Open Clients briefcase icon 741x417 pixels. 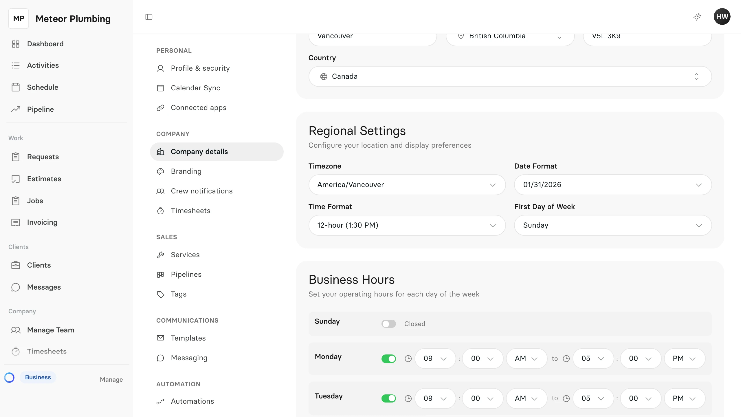(x=16, y=265)
